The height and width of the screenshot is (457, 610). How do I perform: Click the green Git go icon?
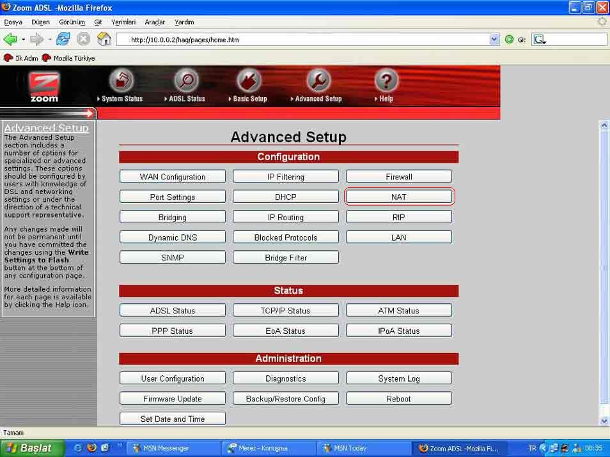coord(509,39)
